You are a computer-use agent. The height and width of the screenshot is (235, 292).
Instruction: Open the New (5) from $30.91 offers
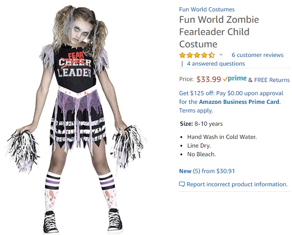pos(207,171)
